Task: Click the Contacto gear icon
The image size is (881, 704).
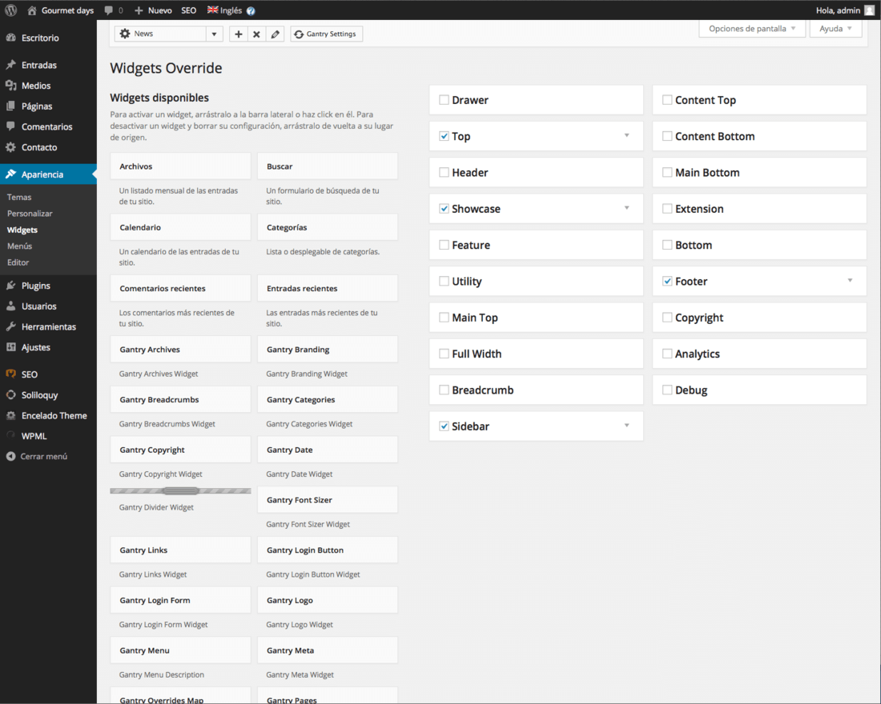Action: pyautogui.click(x=10, y=147)
